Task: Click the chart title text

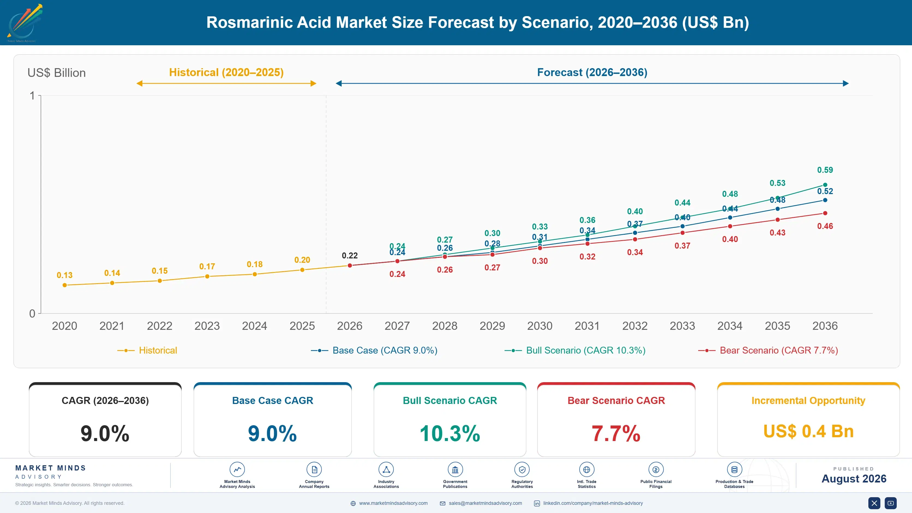Action: click(x=478, y=22)
